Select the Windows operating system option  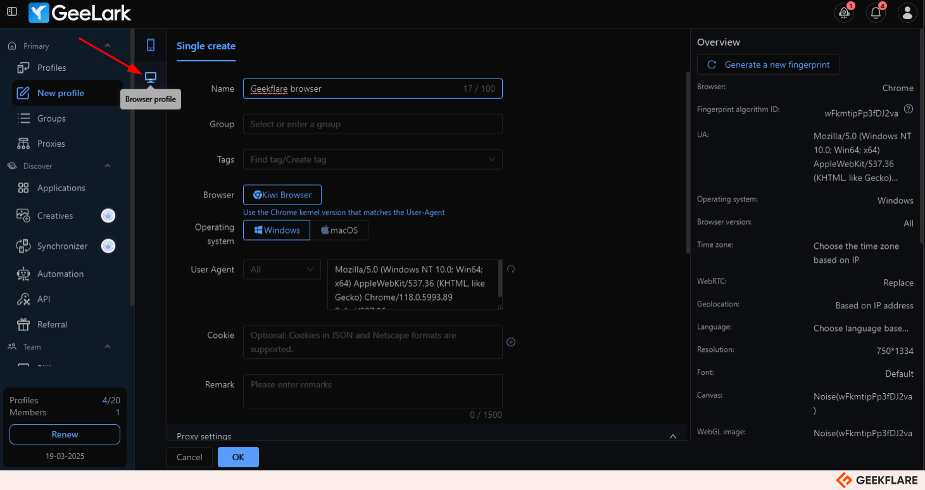(277, 230)
